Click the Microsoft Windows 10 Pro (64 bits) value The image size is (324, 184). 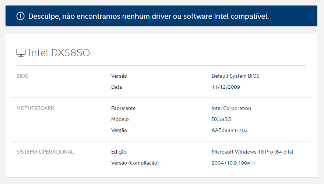click(x=252, y=152)
